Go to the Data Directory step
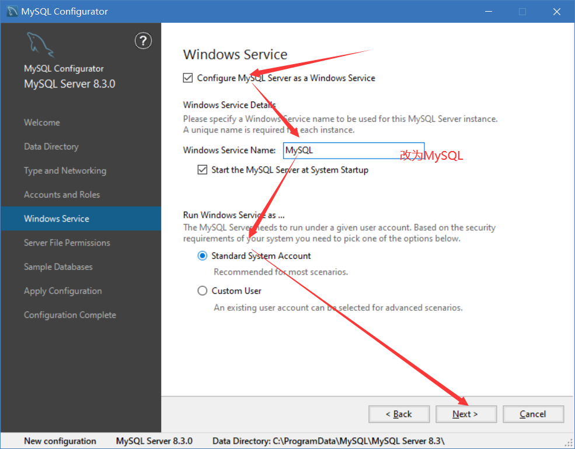This screenshot has width=575, height=449. (51, 146)
